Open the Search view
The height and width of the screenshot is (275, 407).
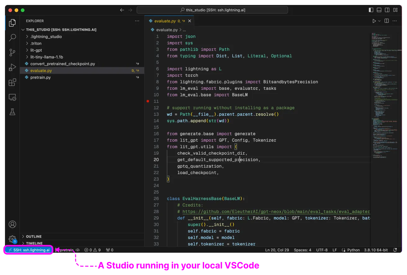12,37
